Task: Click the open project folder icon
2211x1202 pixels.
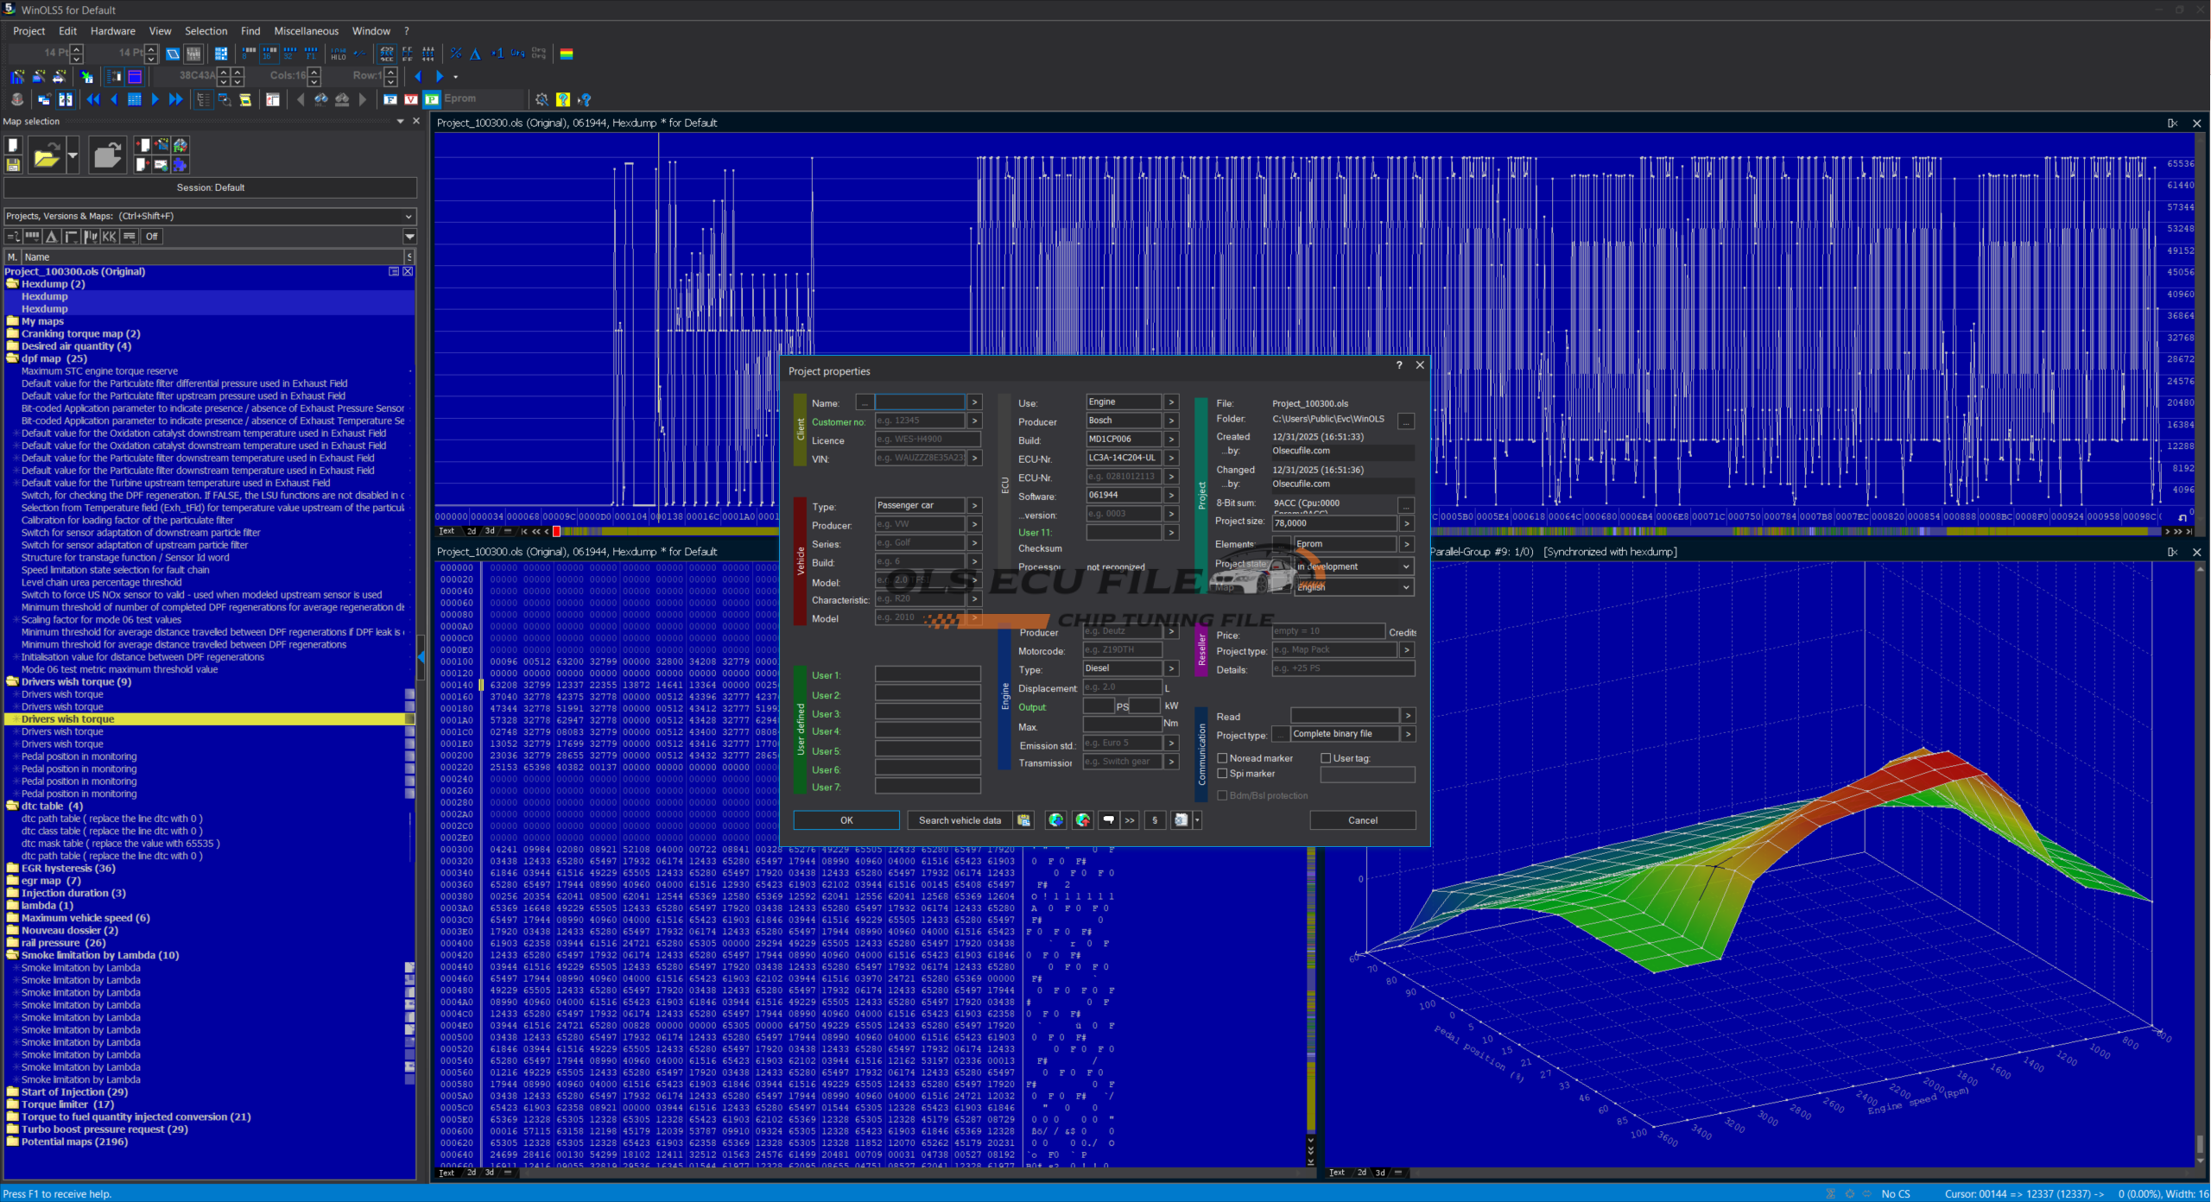Action: 46,156
